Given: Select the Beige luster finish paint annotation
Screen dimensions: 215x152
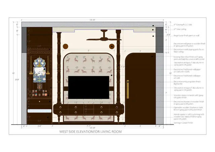Looking at the screenshot, I should click(x=186, y=35).
